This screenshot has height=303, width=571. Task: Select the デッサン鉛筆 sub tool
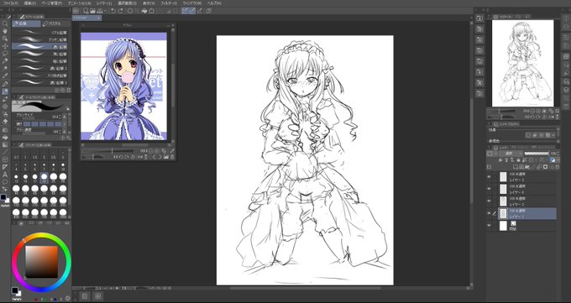click(x=39, y=39)
